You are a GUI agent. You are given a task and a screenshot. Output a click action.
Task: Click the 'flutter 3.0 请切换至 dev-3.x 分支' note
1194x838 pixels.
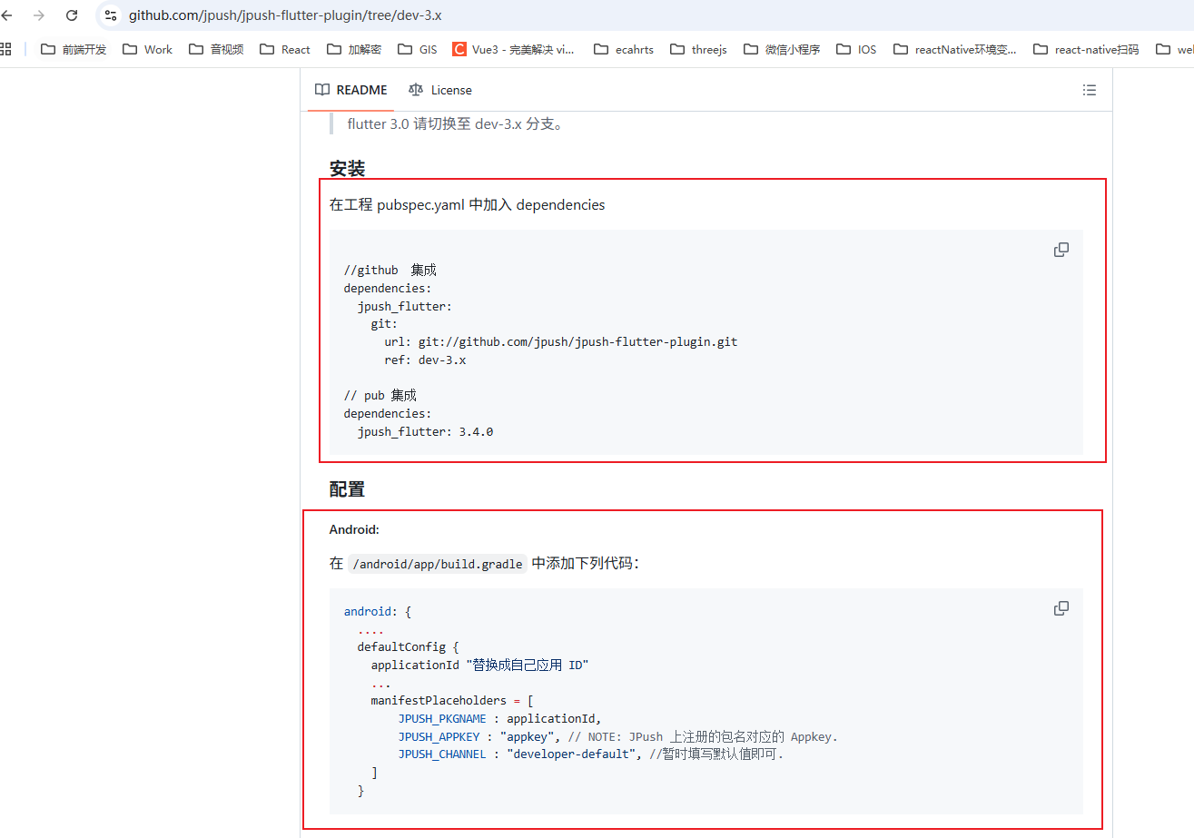point(457,124)
